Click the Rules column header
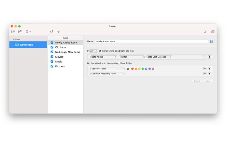226x141 pixels. click(x=65, y=38)
